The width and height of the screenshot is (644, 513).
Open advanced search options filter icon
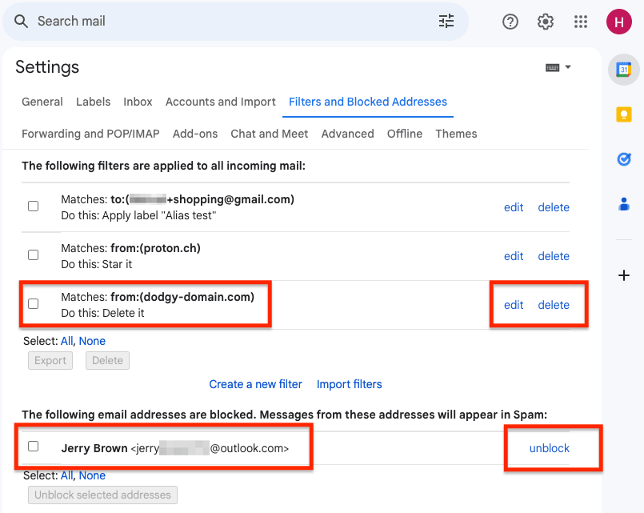click(446, 21)
